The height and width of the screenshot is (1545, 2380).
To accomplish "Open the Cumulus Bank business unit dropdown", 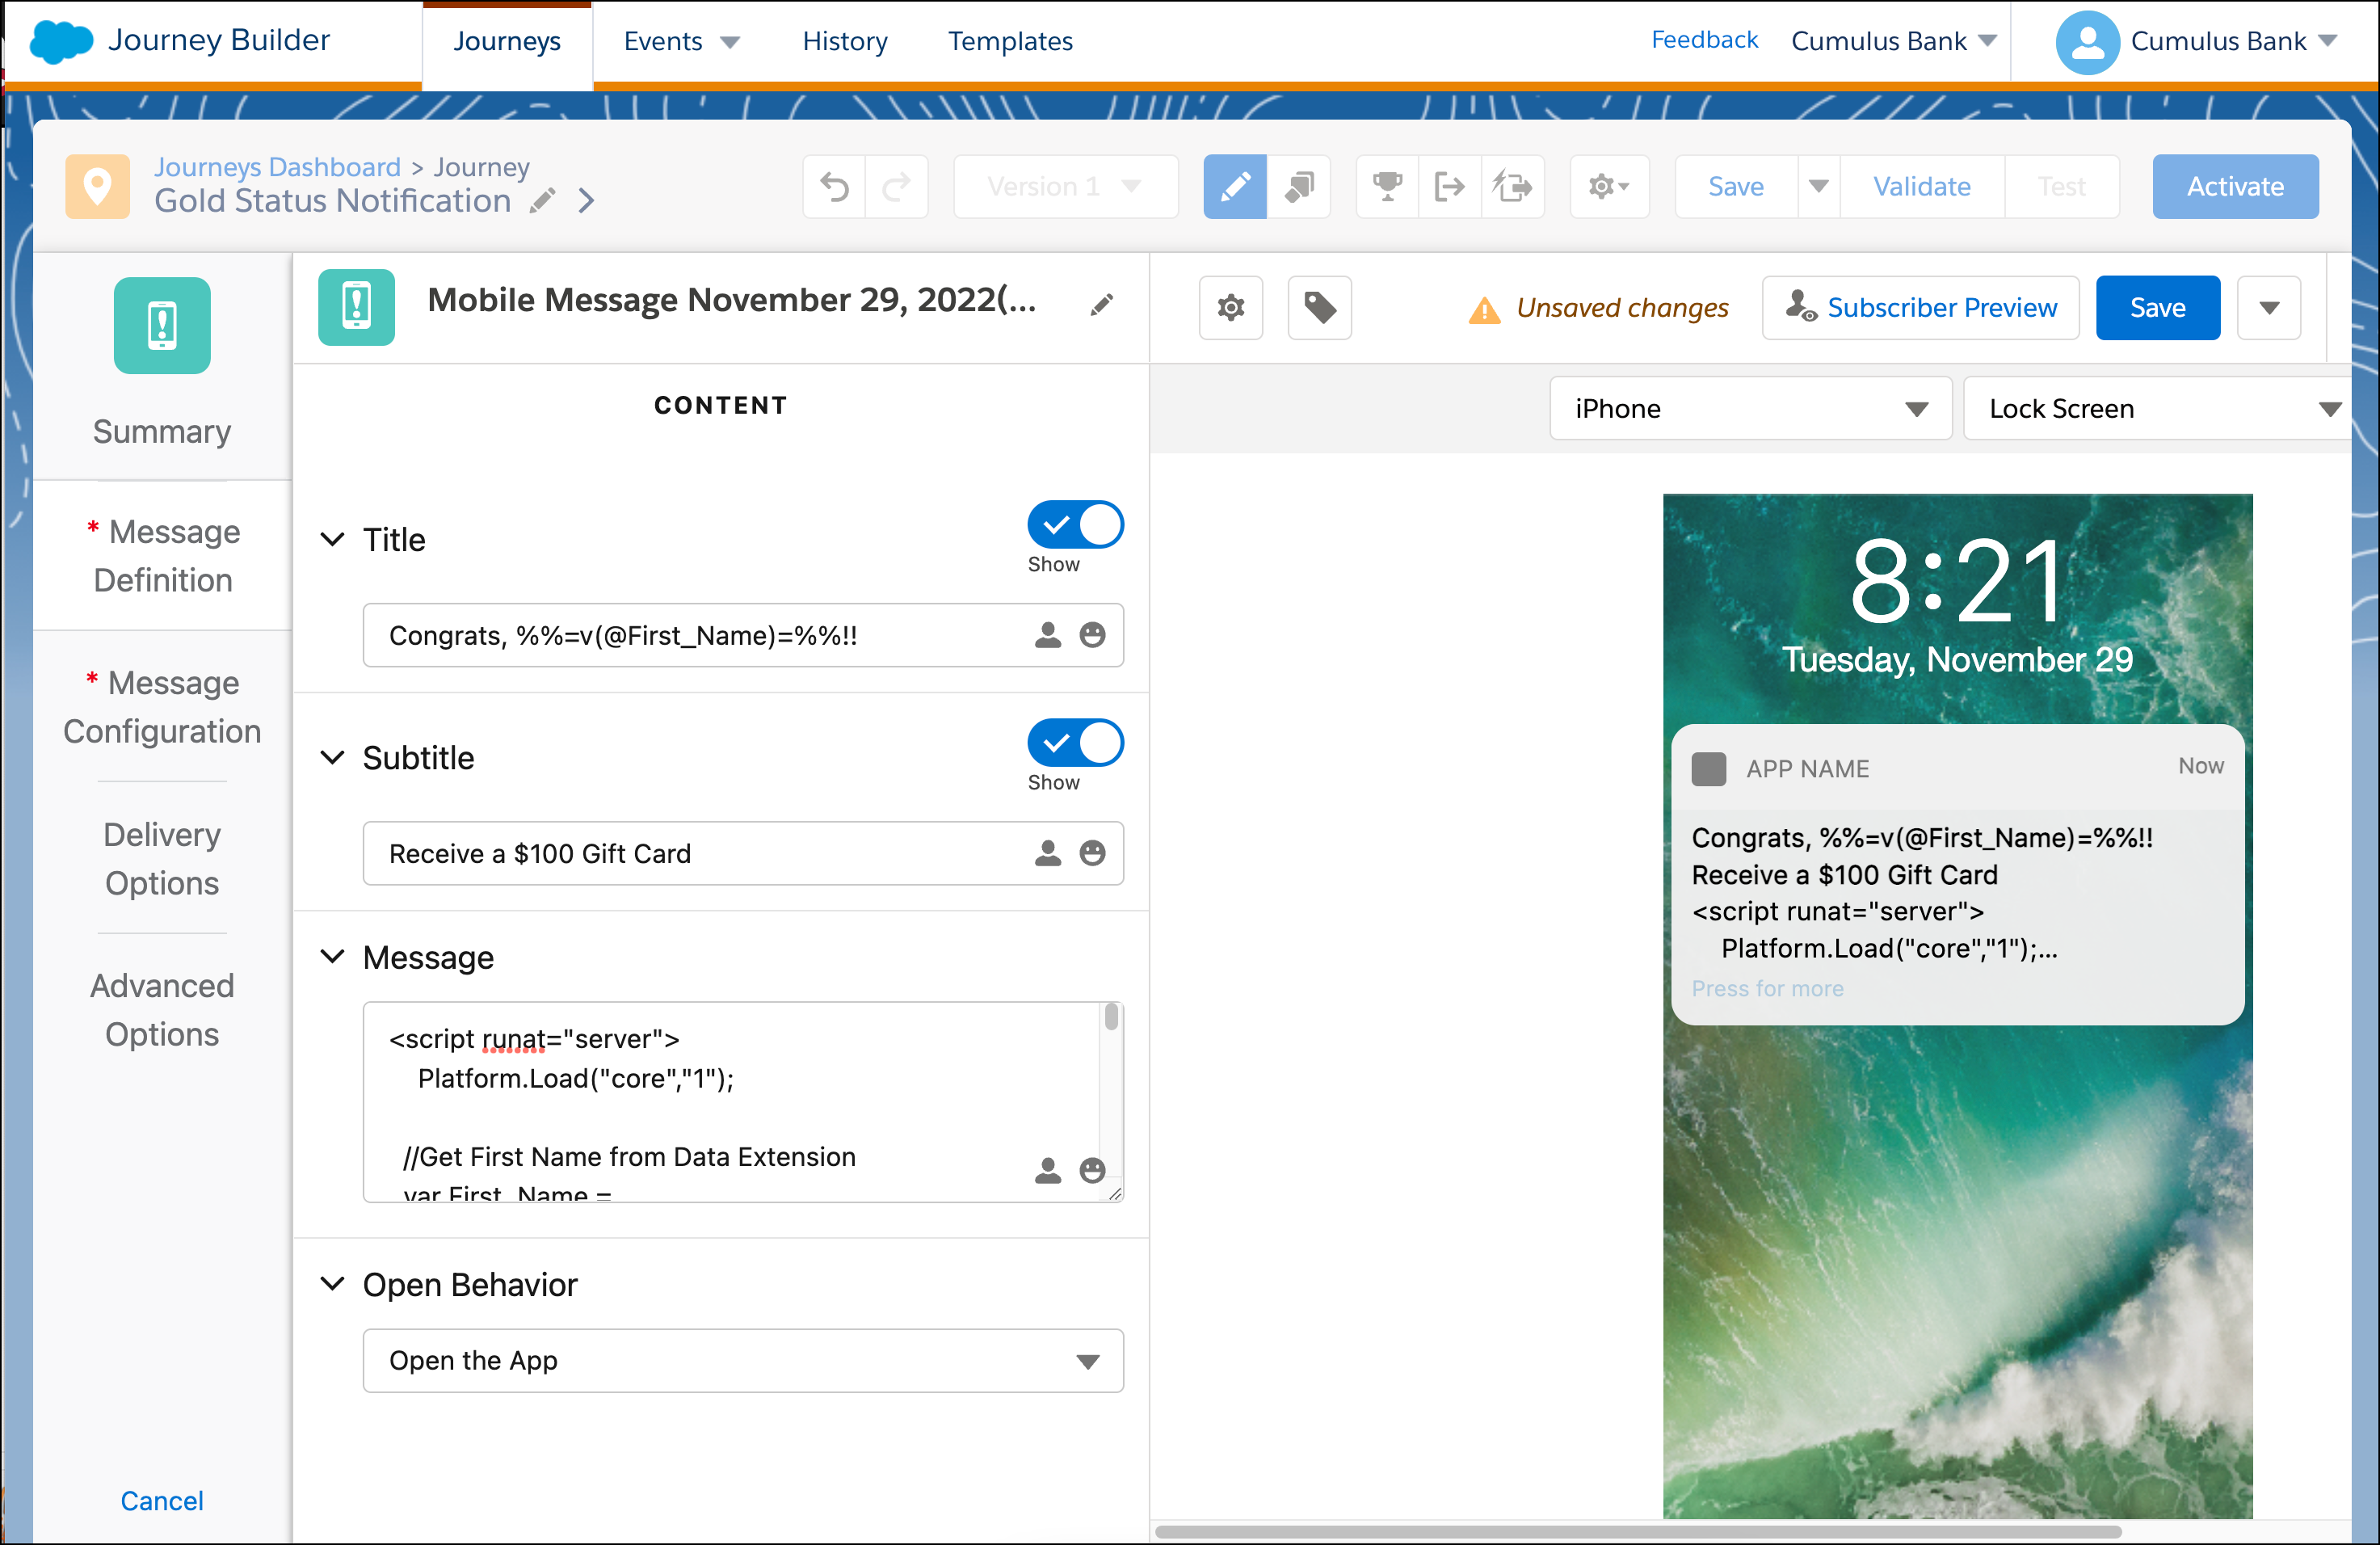I will pyautogui.click(x=1893, y=41).
